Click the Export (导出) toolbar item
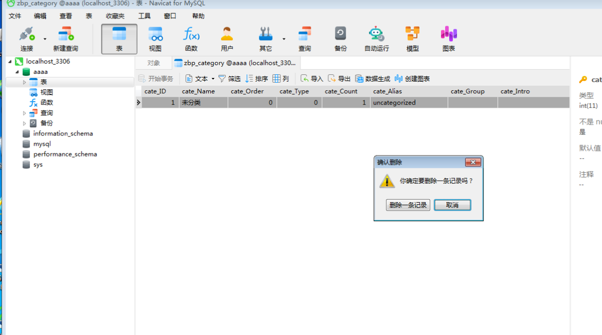602x335 pixels. [x=339, y=79]
